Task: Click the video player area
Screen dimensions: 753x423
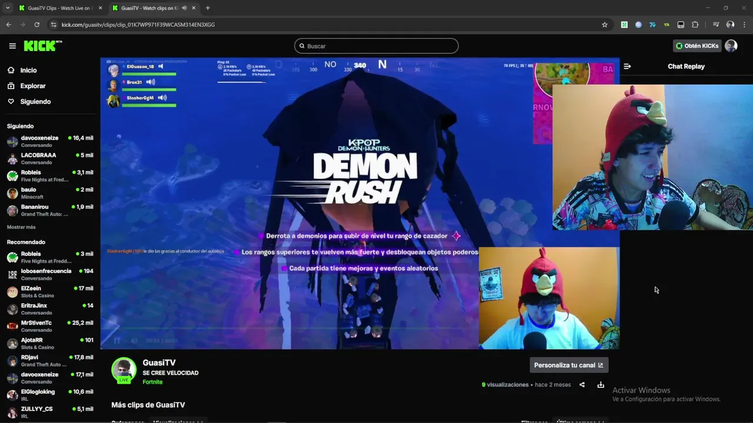Action: 359,203
